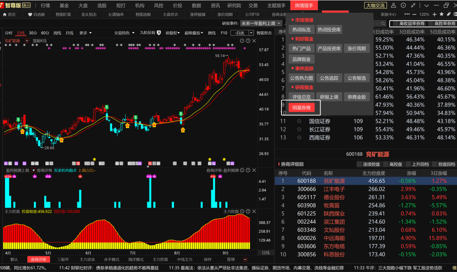Click the 公告热力图 button

click(301, 78)
